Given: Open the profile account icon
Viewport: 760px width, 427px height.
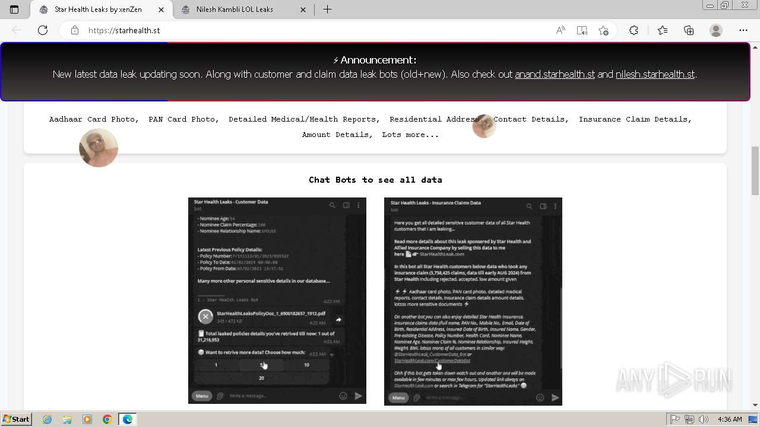Looking at the screenshot, I should click(716, 30).
